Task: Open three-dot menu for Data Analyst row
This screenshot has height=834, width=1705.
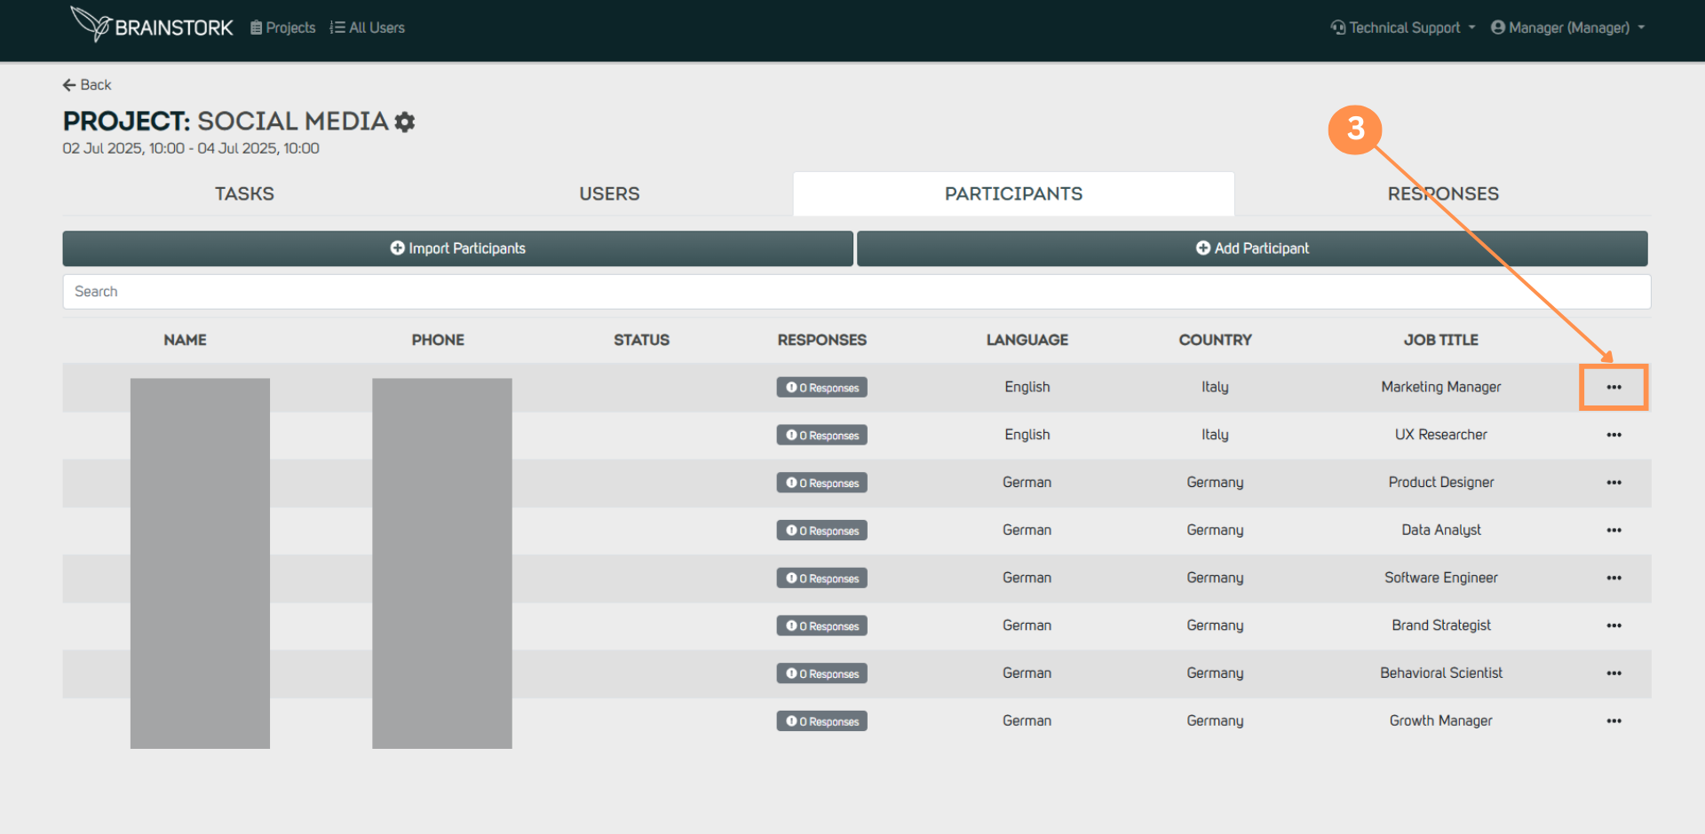Action: click(1614, 531)
